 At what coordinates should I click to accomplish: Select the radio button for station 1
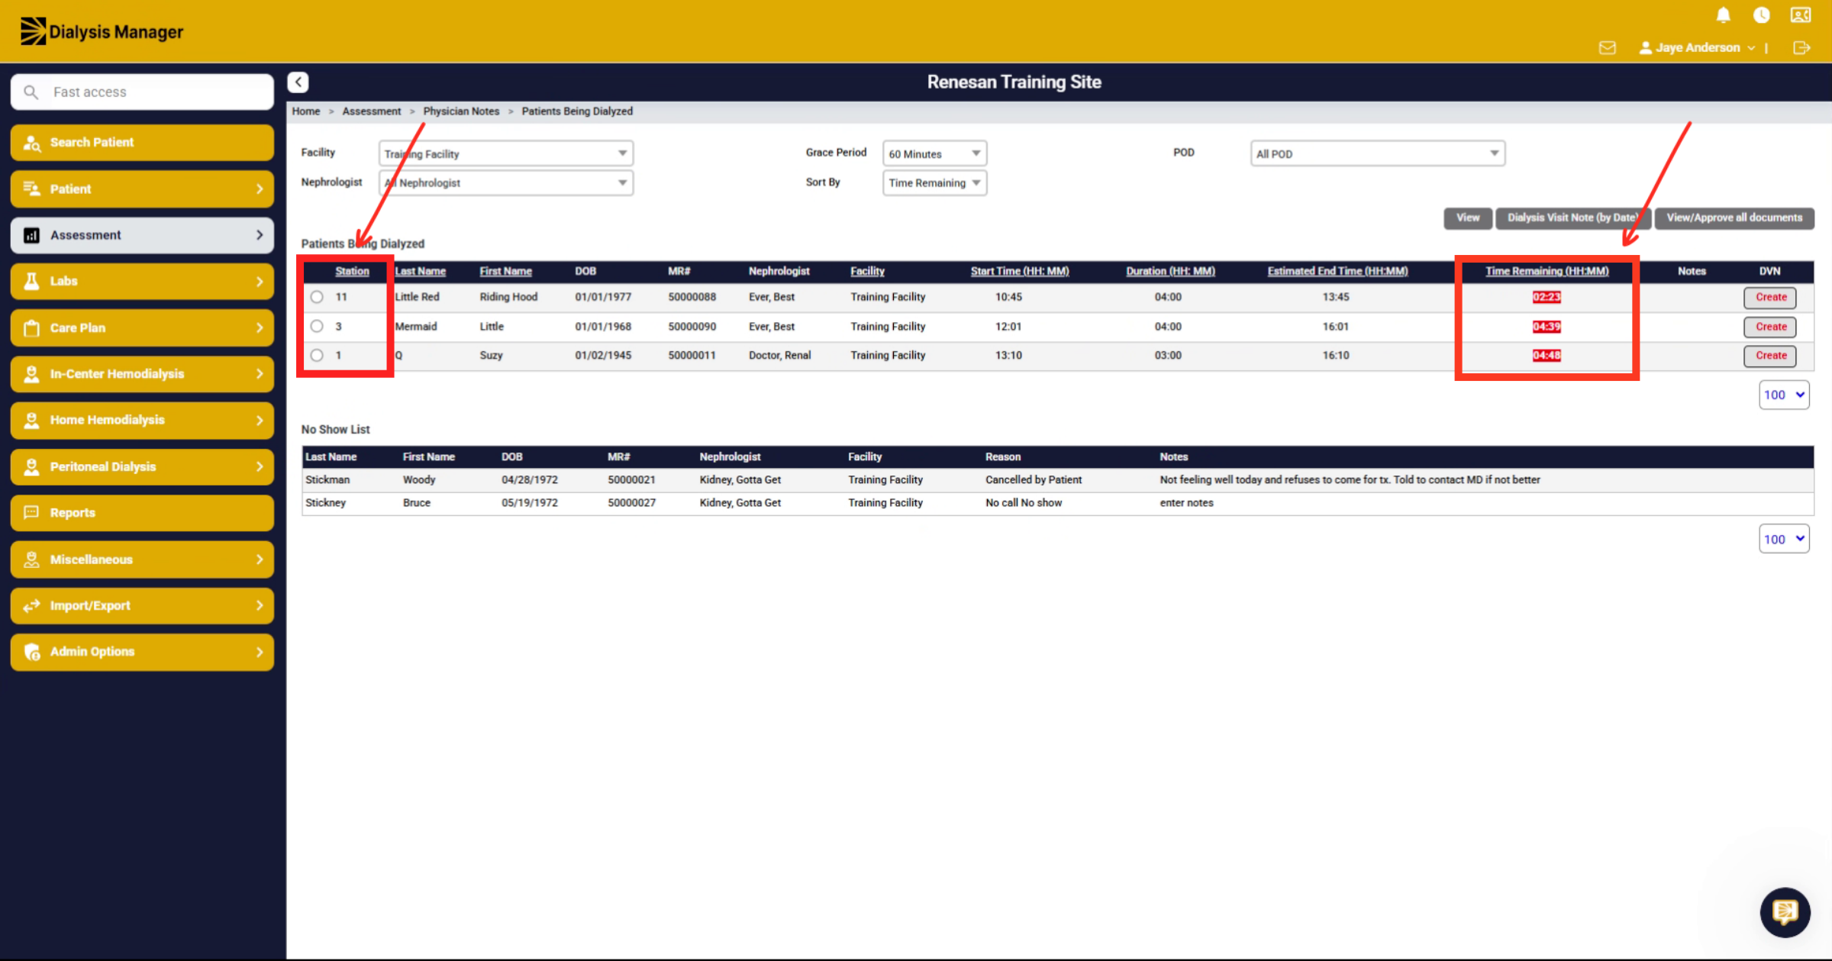tap(317, 356)
